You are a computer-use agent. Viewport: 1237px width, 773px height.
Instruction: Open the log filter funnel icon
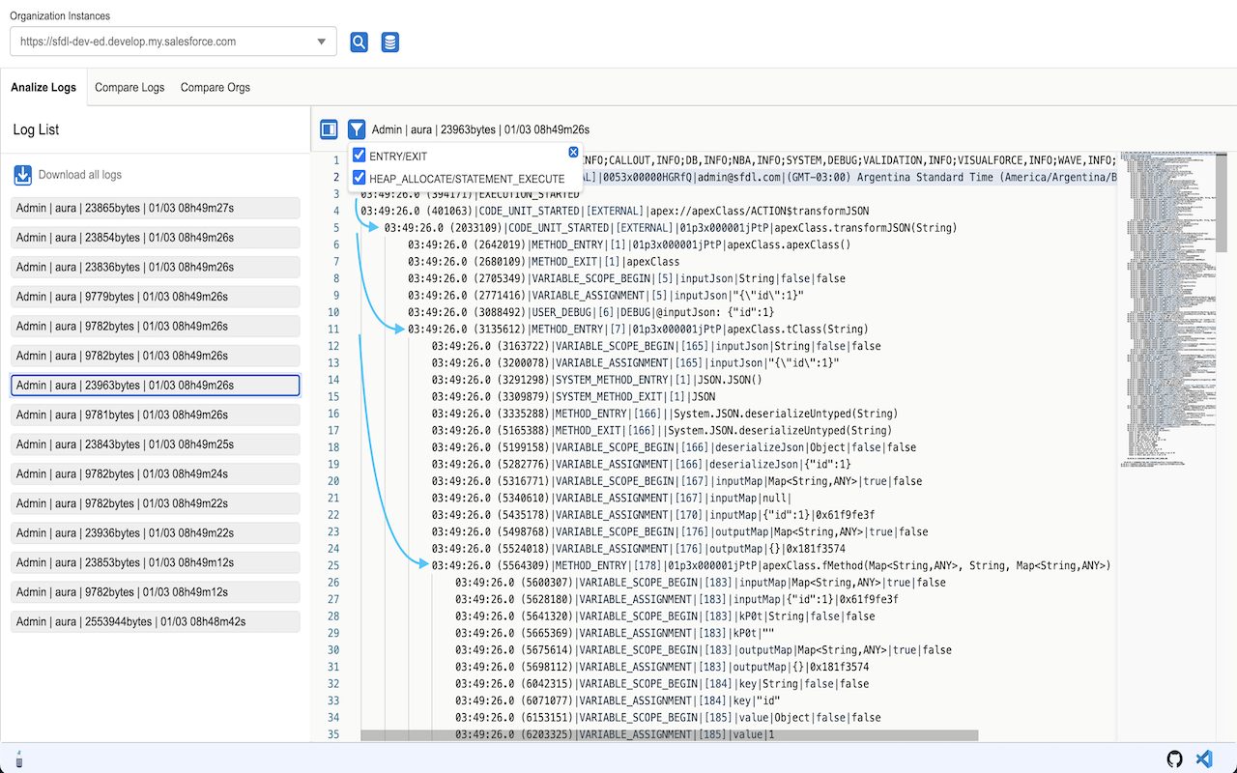[x=357, y=129]
